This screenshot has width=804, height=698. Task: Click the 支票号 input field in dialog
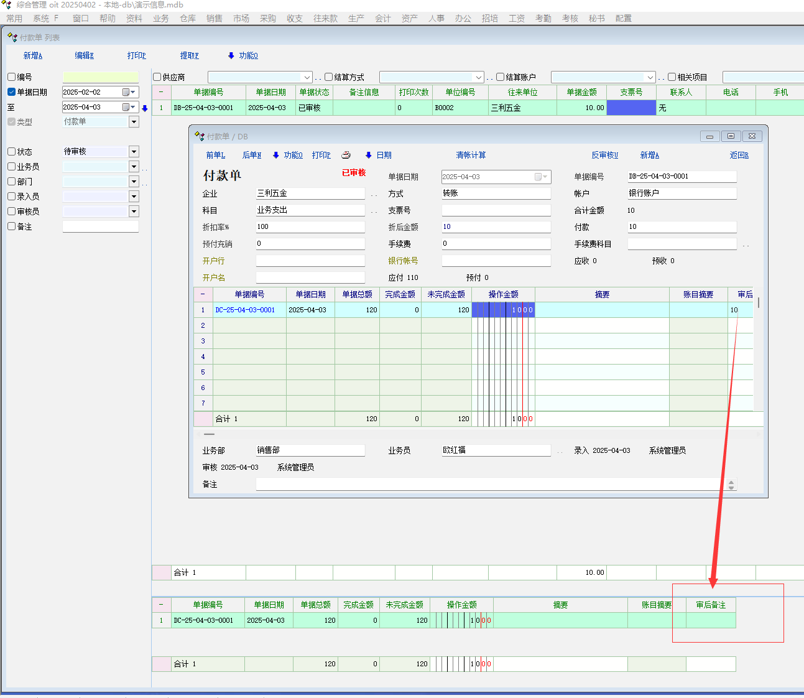tap(496, 210)
